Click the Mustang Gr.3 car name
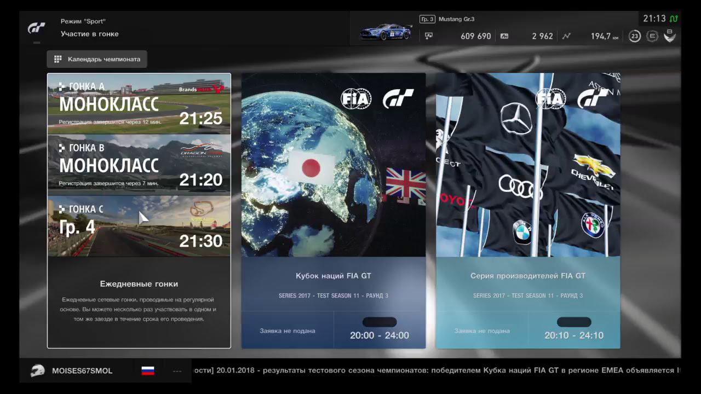The height and width of the screenshot is (394, 701). click(457, 19)
